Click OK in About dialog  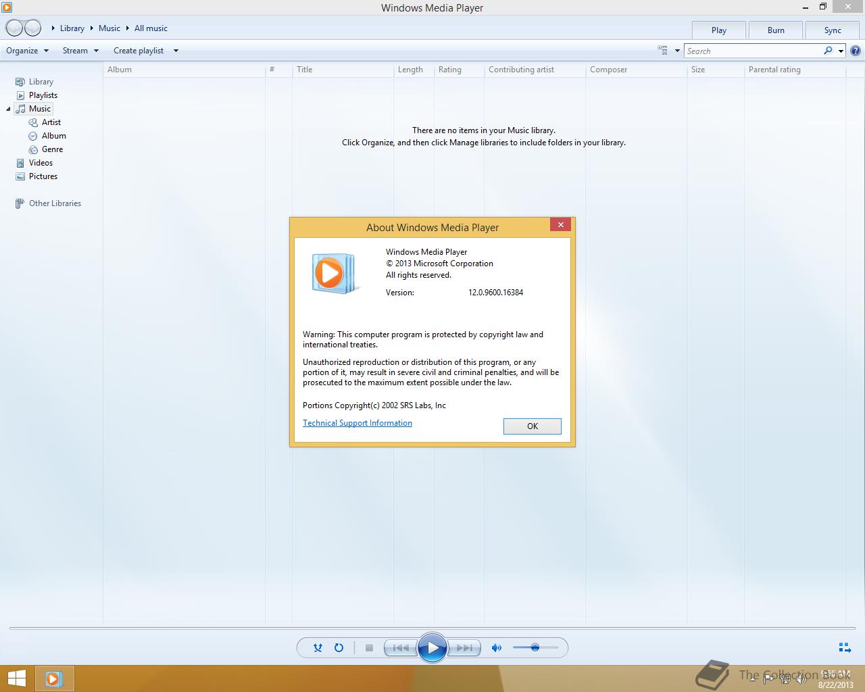coord(533,426)
